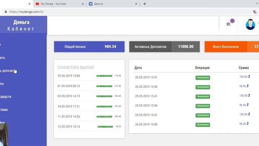
Task: Select payout row dated 03.05.2019 14:13
Action: point(89,96)
